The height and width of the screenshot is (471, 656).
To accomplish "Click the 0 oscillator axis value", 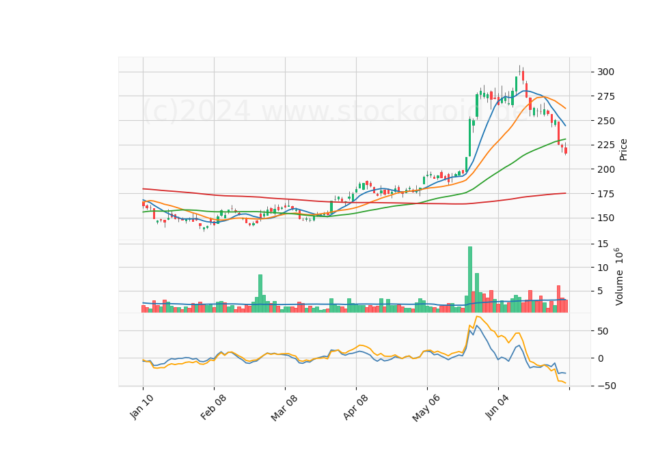I will (601, 358).
